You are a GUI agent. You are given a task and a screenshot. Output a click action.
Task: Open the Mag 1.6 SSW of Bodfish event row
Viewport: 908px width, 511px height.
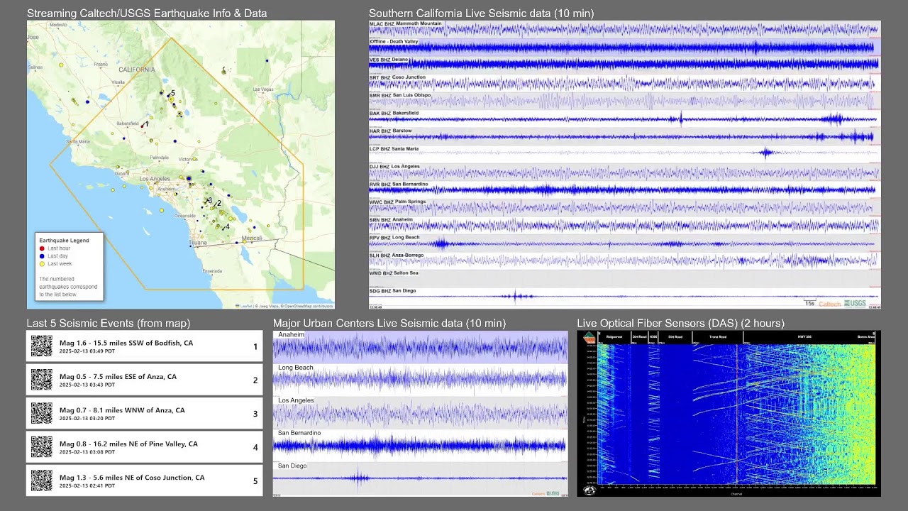[x=144, y=346]
